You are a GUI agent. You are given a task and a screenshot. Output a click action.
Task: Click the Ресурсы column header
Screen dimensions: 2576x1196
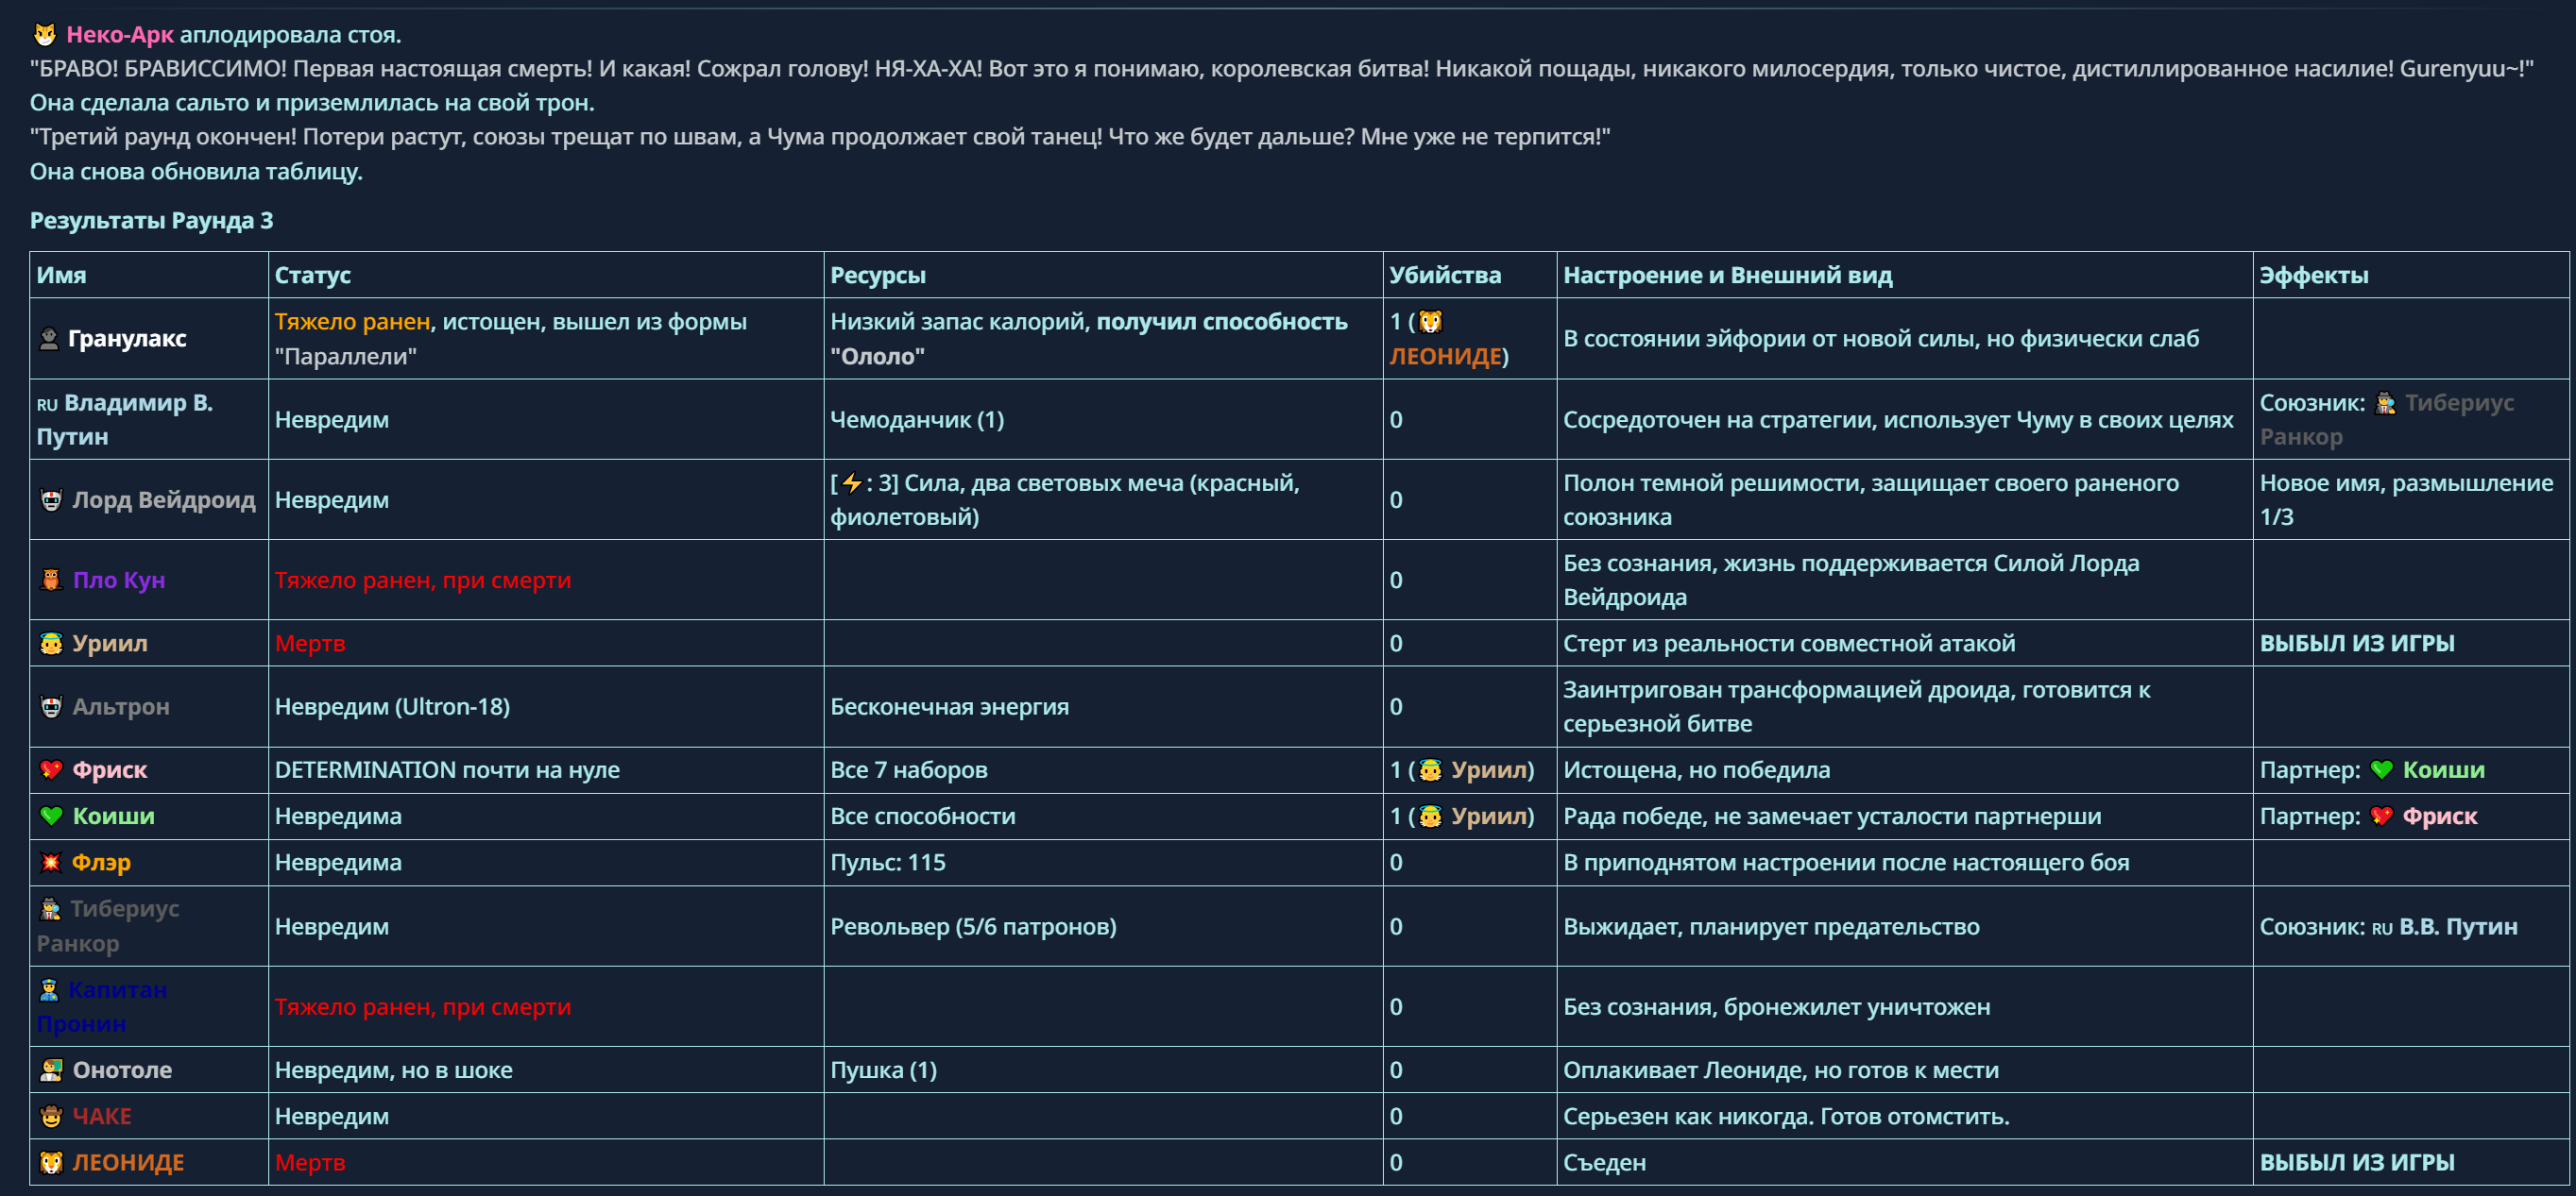[x=878, y=276]
